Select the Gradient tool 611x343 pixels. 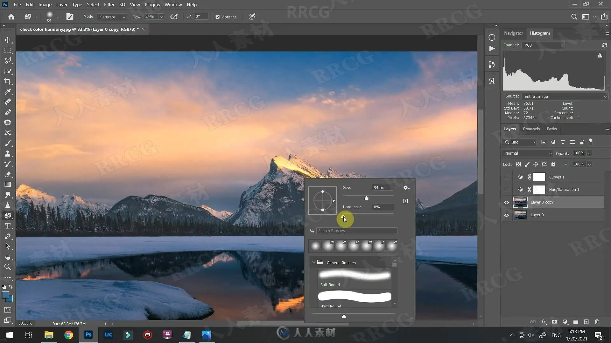8,185
